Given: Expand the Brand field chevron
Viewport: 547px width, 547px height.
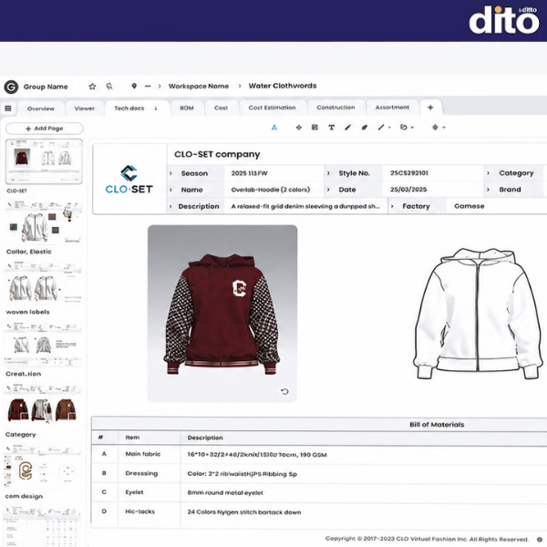Looking at the screenshot, I should pos(488,190).
